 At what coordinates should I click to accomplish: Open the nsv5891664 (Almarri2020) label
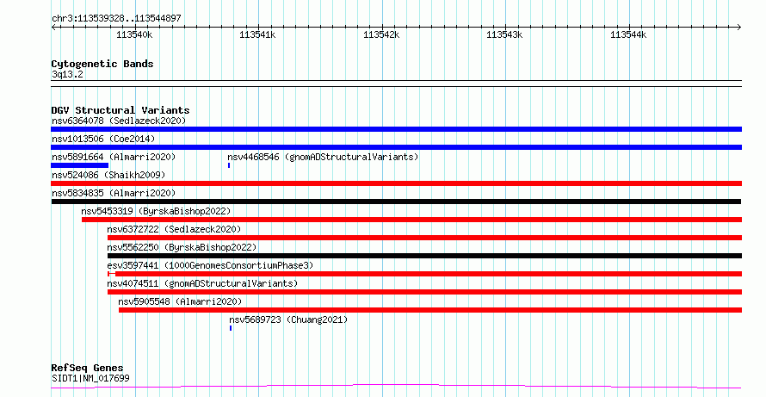tap(114, 157)
